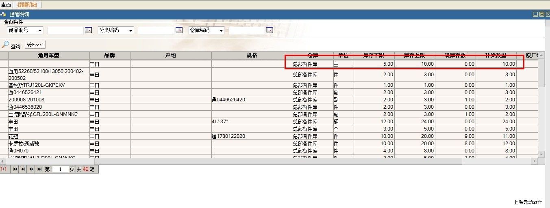
Task: Expand the 仓库编码 dropdown
Action: pos(222,30)
